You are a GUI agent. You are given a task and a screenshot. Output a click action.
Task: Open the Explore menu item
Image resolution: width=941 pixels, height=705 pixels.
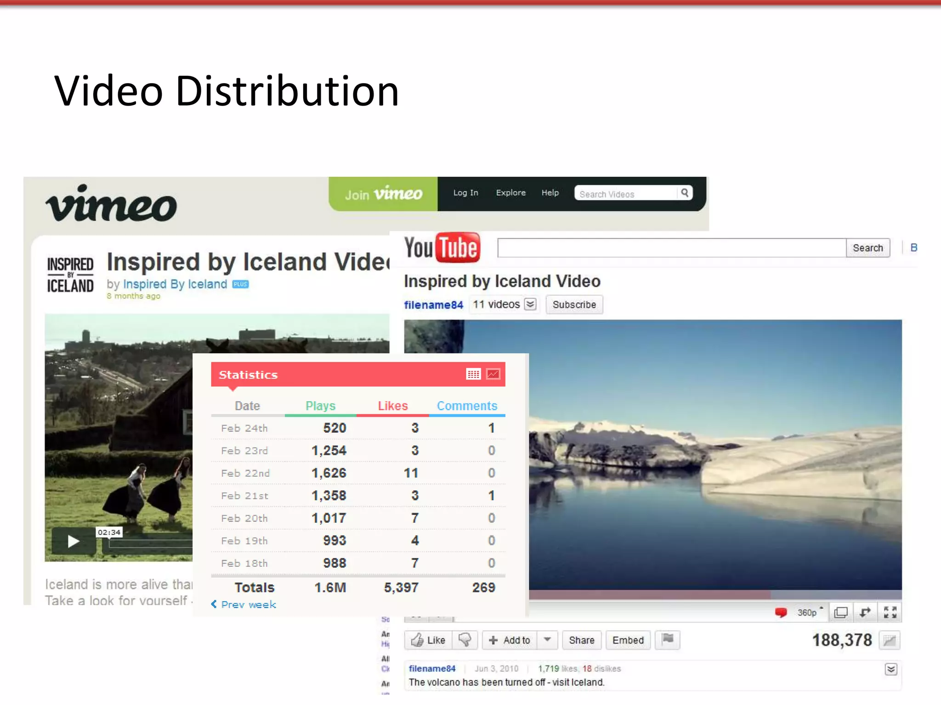510,193
